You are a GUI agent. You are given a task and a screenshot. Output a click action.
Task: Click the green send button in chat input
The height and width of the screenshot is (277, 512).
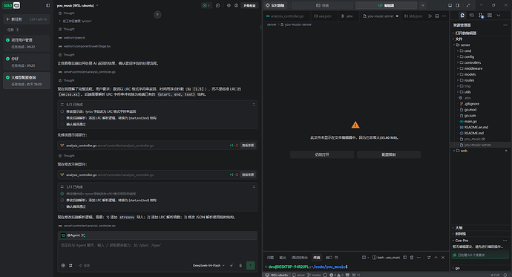click(251, 265)
